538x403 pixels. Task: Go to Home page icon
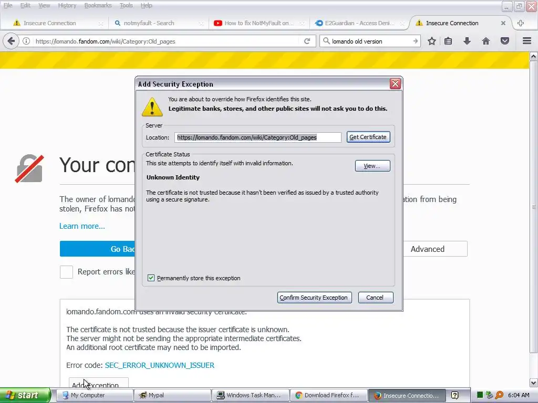tap(486, 41)
